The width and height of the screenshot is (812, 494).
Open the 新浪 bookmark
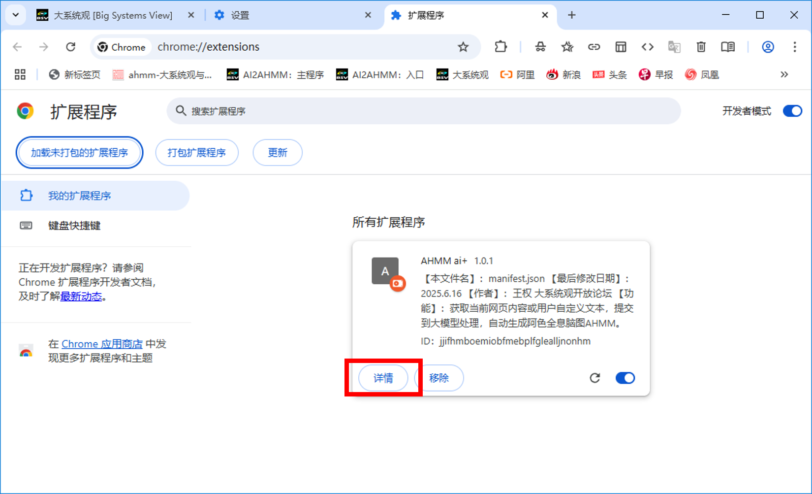(563, 74)
